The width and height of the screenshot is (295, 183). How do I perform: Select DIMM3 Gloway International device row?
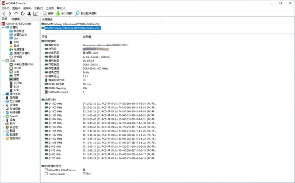[x=71, y=28]
